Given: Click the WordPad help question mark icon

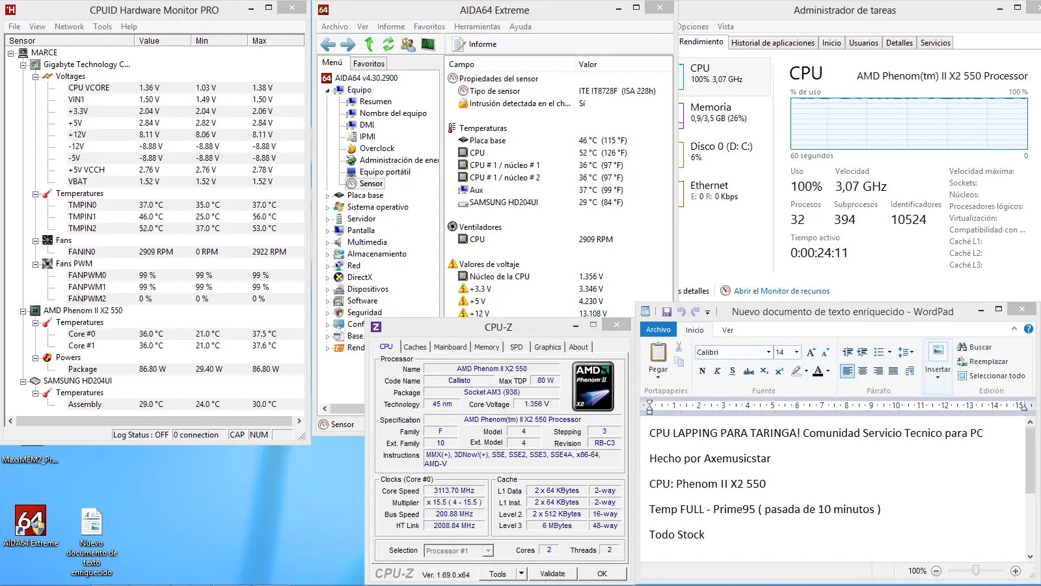Looking at the screenshot, I should tap(1029, 329).
